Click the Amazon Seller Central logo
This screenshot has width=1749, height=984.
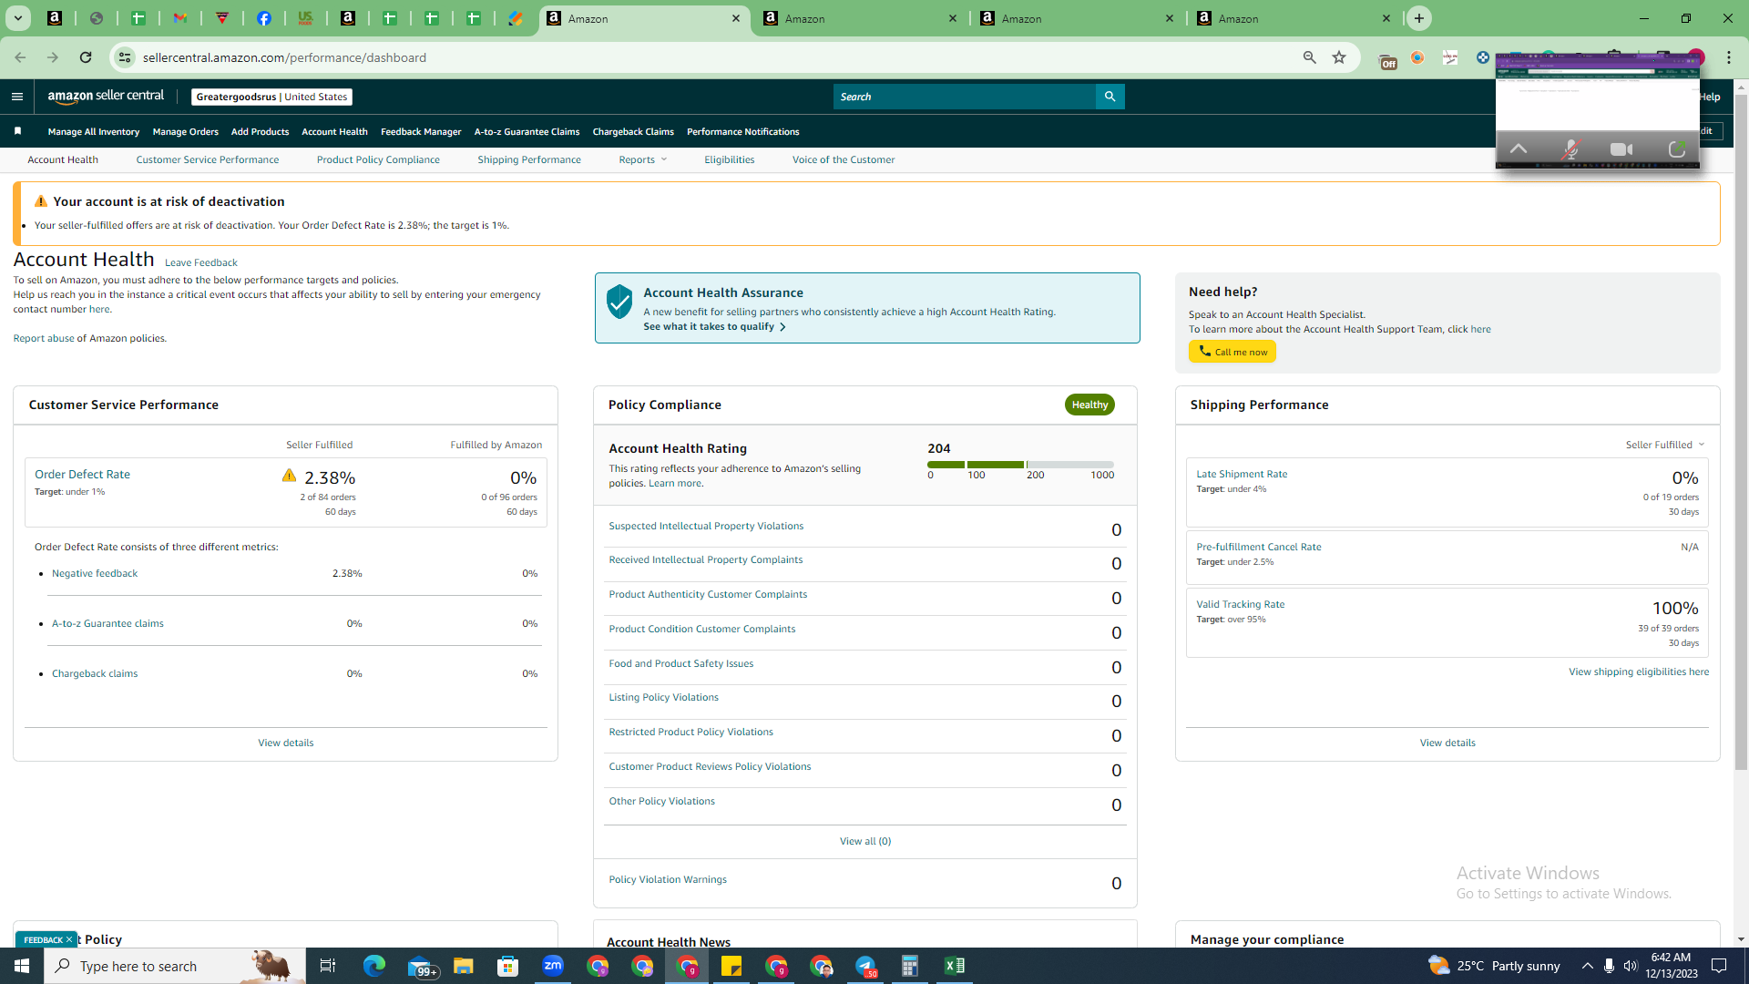(x=106, y=97)
